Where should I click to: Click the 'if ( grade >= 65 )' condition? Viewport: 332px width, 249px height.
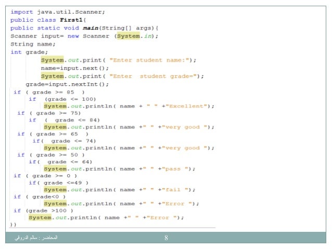point(53,134)
